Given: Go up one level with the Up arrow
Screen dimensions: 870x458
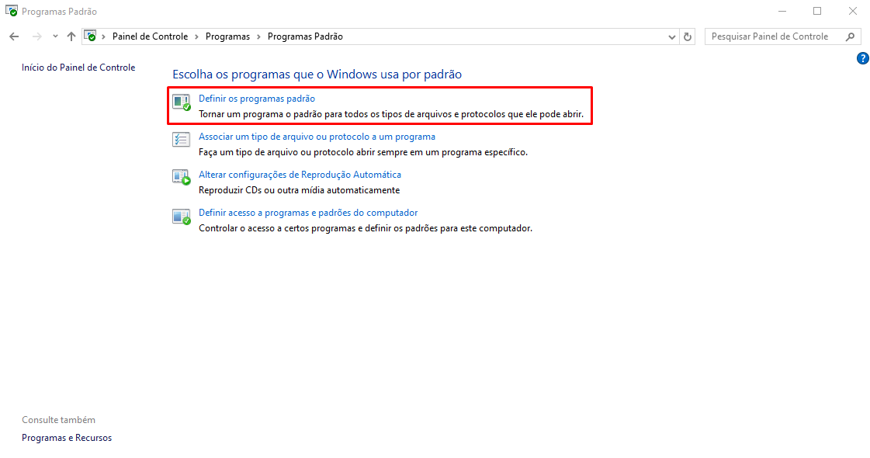Looking at the screenshot, I should 71,36.
